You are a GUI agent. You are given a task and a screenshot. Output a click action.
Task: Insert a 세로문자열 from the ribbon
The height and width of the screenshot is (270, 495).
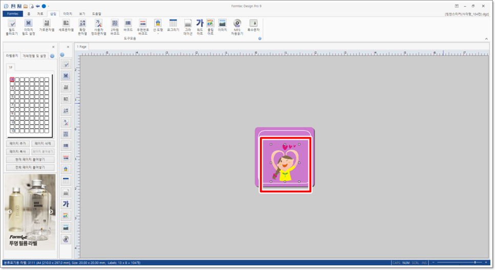pyautogui.click(x=66, y=25)
